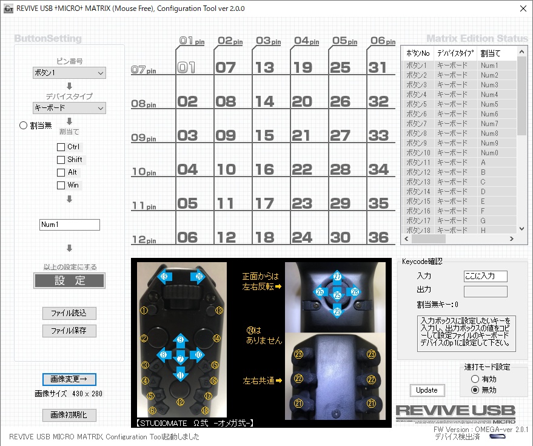Image resolution: width=533 pixels, height=446 pixels.
Task: Select matrix cell 36
Action: (x=378, y=237)
